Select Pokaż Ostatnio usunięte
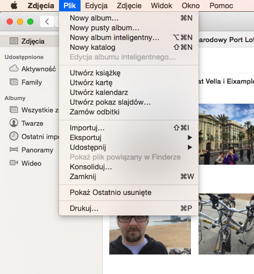 [129, 192]
